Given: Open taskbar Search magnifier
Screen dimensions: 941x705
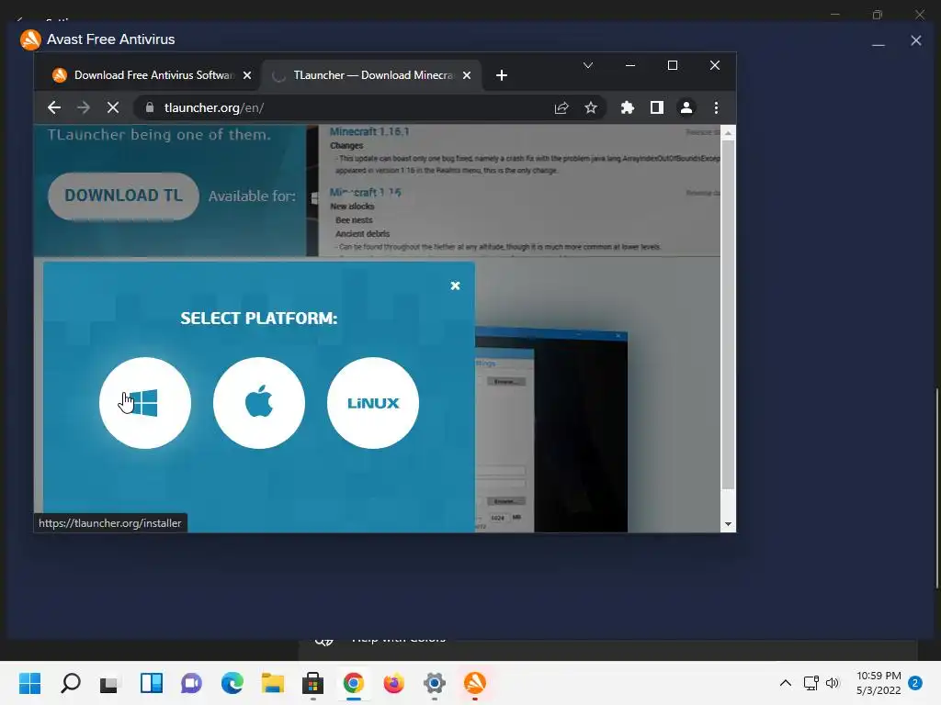Looking at the screenshot, I should pyautogui.click(x=70, y=683).
